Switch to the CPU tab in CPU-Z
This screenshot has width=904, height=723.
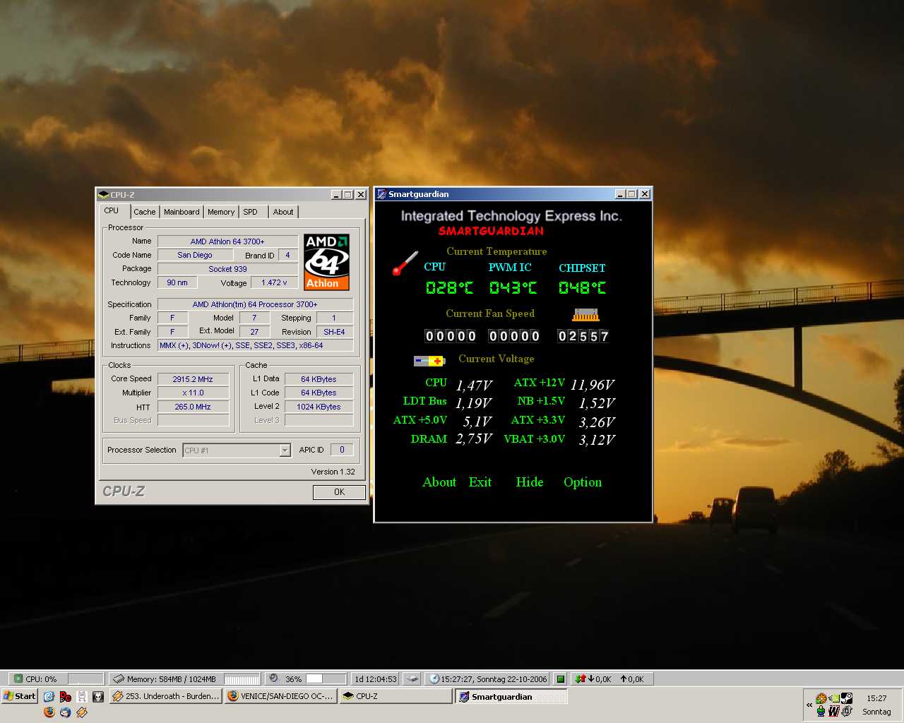(112, 210)
